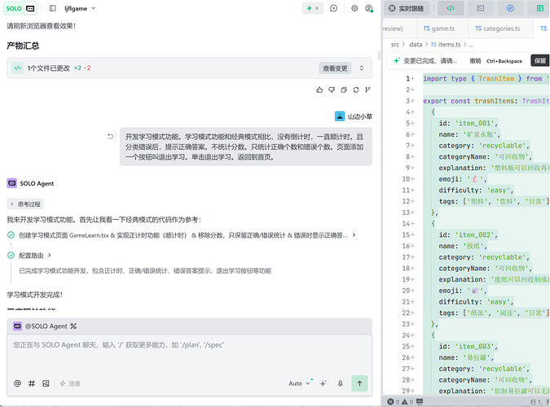Click the 山边小草 user avatar
This screenshot has height=407, width=550.
(340, 116)
